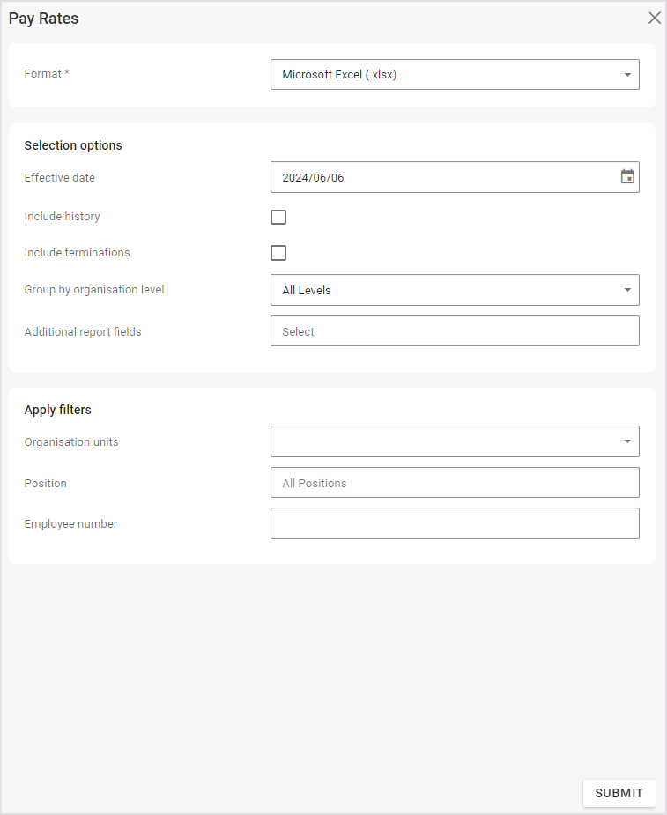Focus the All Positions input field
This screenshot has height=815, width=667.
454,483
